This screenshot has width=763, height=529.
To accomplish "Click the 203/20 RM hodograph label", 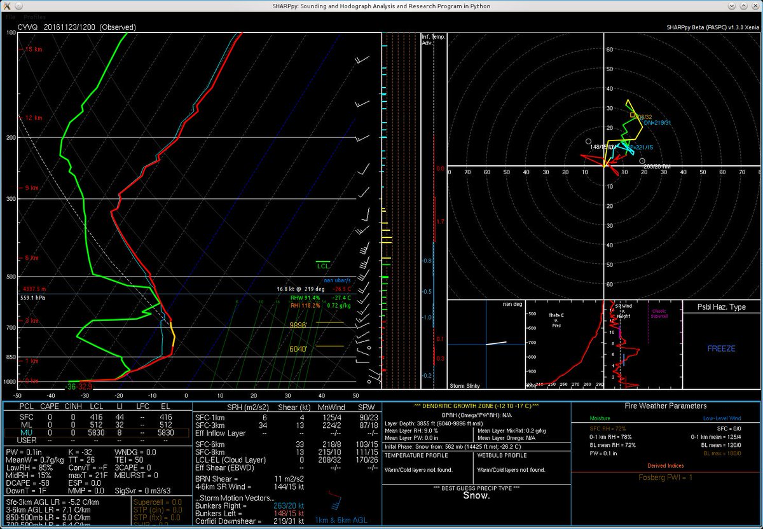I will [x=657, y=166].
